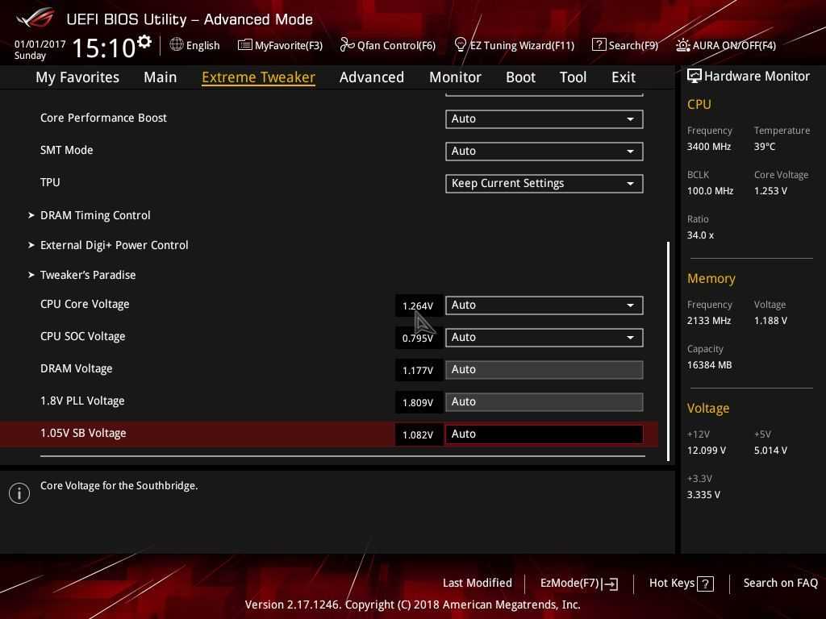826x619 pixels.
Task: Open MyFavorite(F3) via its folder icon
Action: [245, 45]
